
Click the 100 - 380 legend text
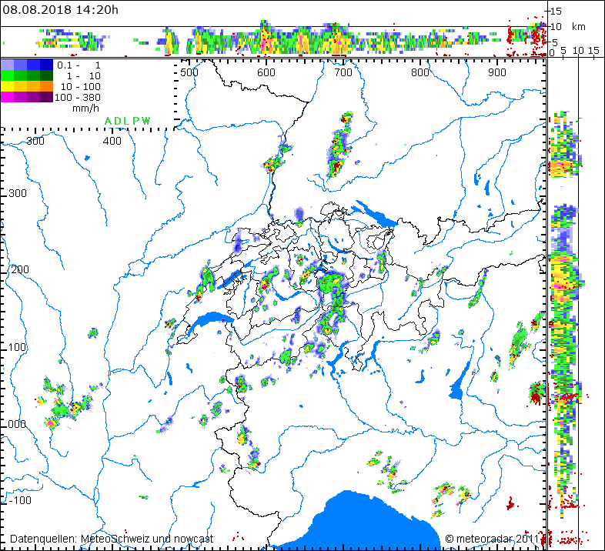coord(77,97)
